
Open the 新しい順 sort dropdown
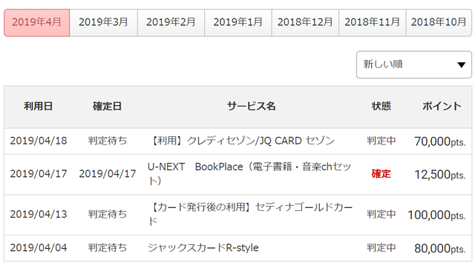click(414, 64)
